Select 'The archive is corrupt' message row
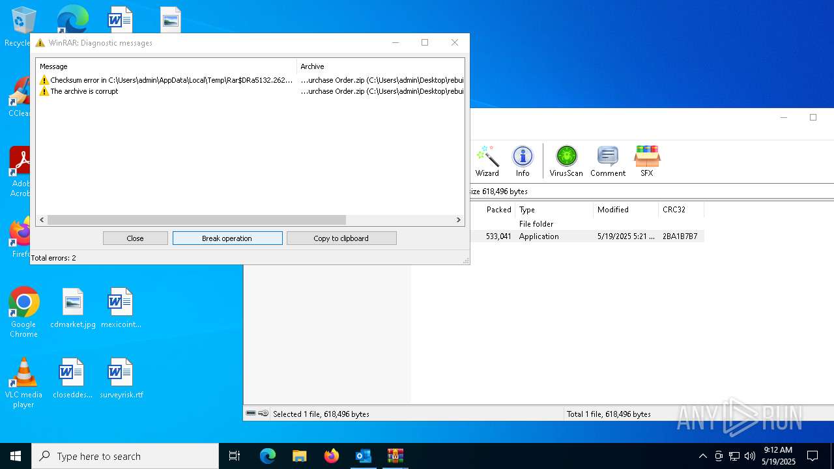834x469 pixels. coord(251,91)
